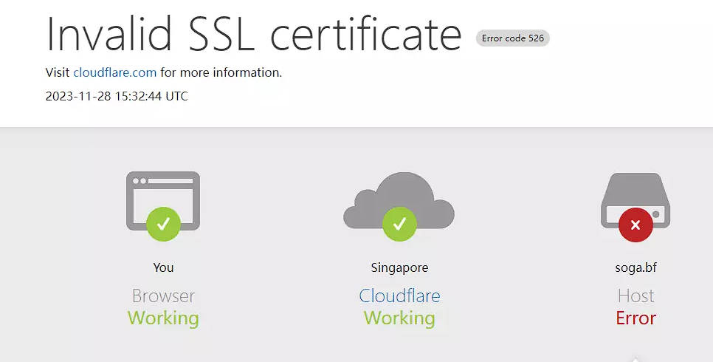The width and height of the screenshot is (713, 362).
Task: Click the soga.bf hostname label
Action: (x=635, y=267)
